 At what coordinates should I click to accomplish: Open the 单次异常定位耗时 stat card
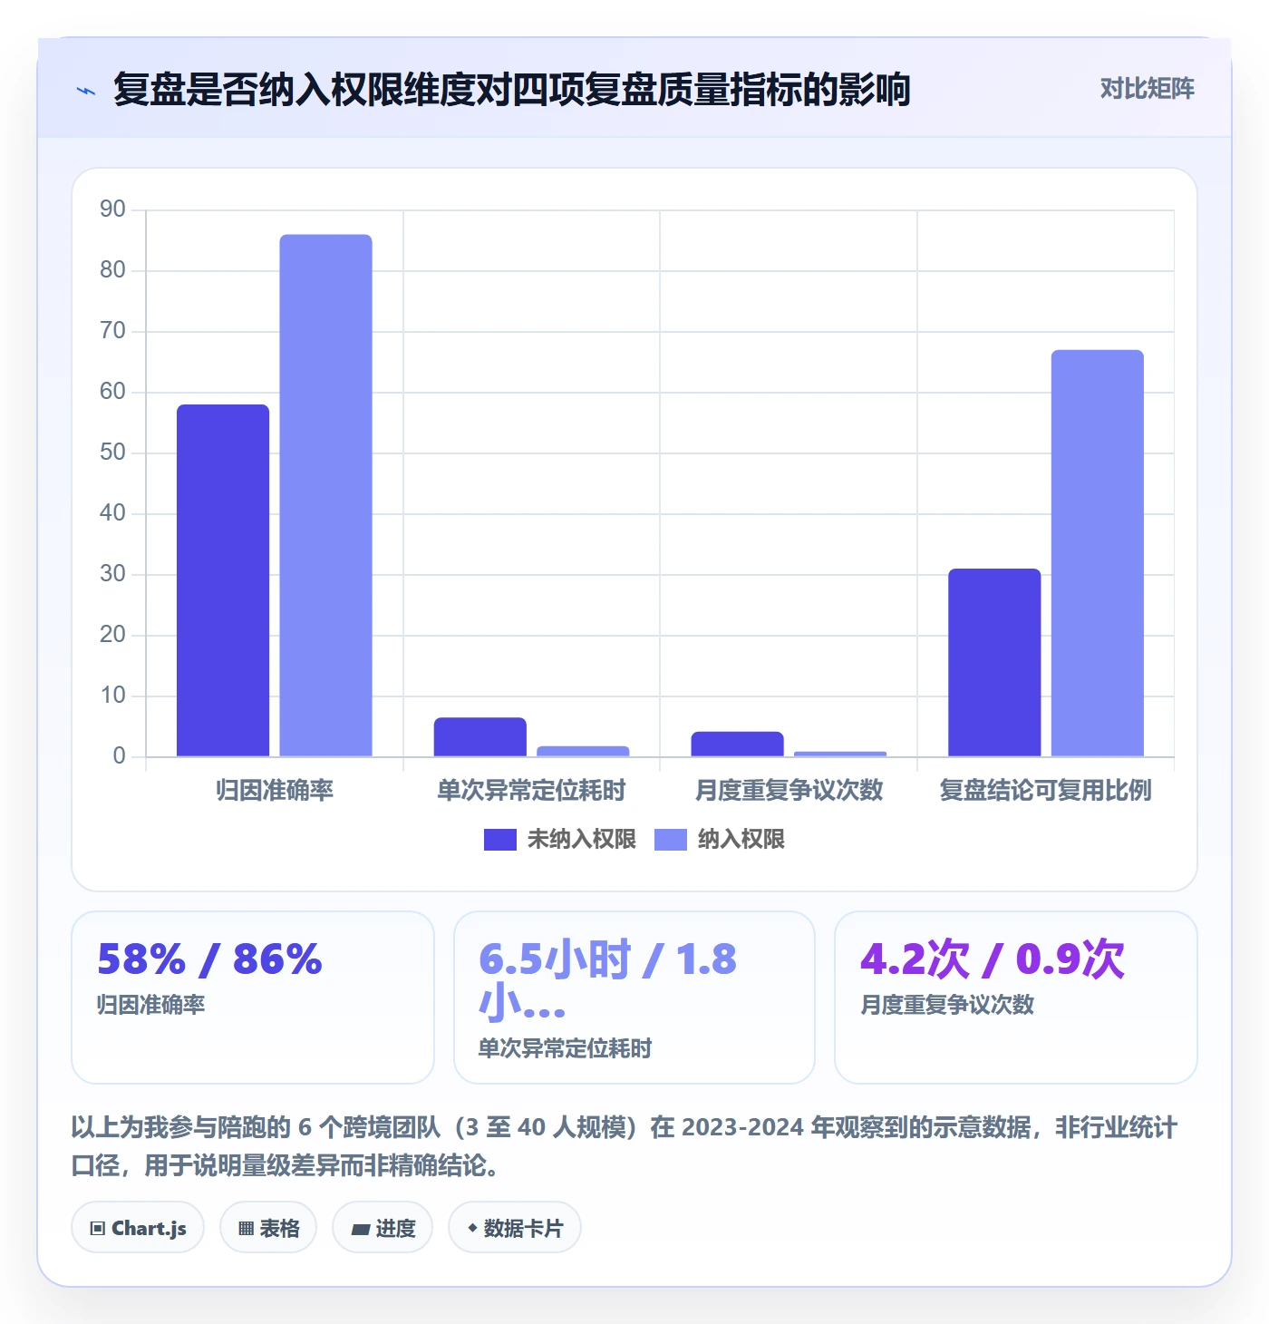pyautogui.click(x=634, y=998)
